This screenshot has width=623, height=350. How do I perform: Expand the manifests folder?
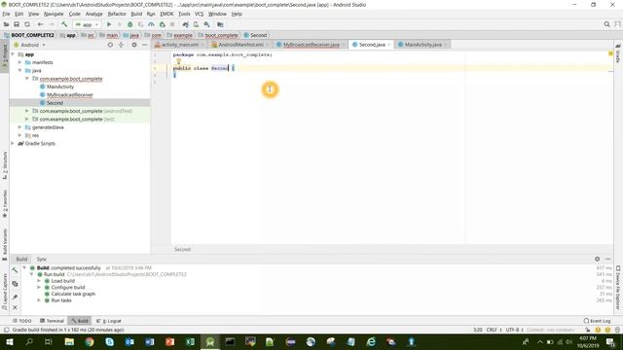point(19,62)
